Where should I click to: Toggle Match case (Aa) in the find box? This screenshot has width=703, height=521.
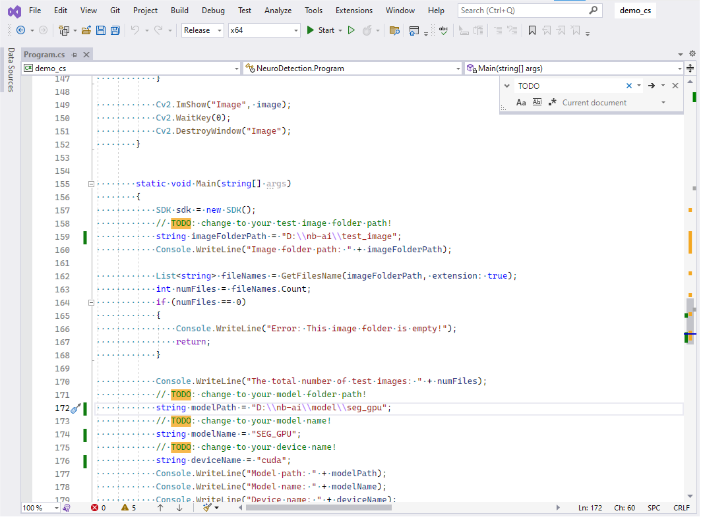pyautogui.click(x=521, y=103)
